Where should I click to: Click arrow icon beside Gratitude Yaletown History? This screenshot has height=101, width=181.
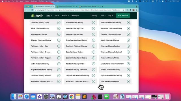(x=94, y=46)
